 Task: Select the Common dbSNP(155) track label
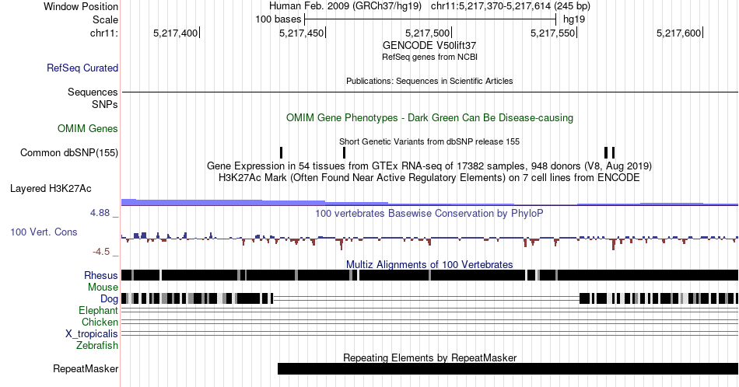[x=68, y=152]
